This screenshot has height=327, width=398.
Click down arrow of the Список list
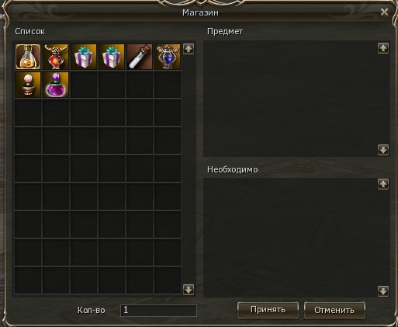pyautogui.click(x=189, y=290)
